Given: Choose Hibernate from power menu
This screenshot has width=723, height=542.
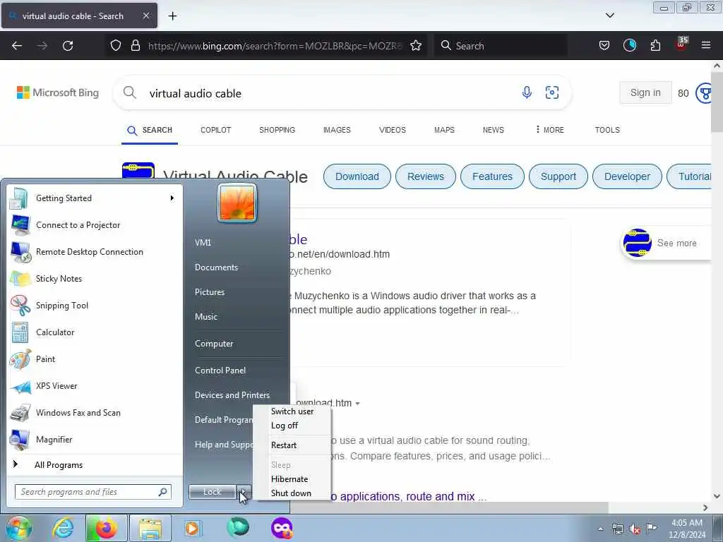Looking at the screenshot, I should tap(289, 479).
